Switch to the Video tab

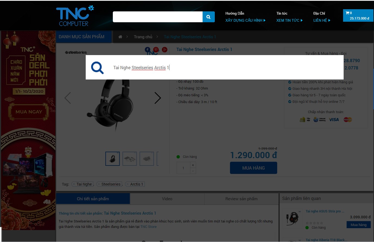click(167, 199)
